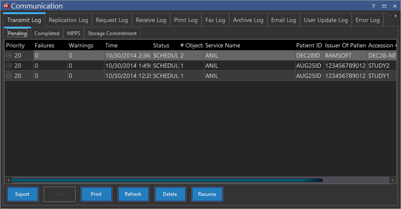Click the arrow icon on STUDY1 row
Viewport: 401px width, 209px height.
pos(9,76)
